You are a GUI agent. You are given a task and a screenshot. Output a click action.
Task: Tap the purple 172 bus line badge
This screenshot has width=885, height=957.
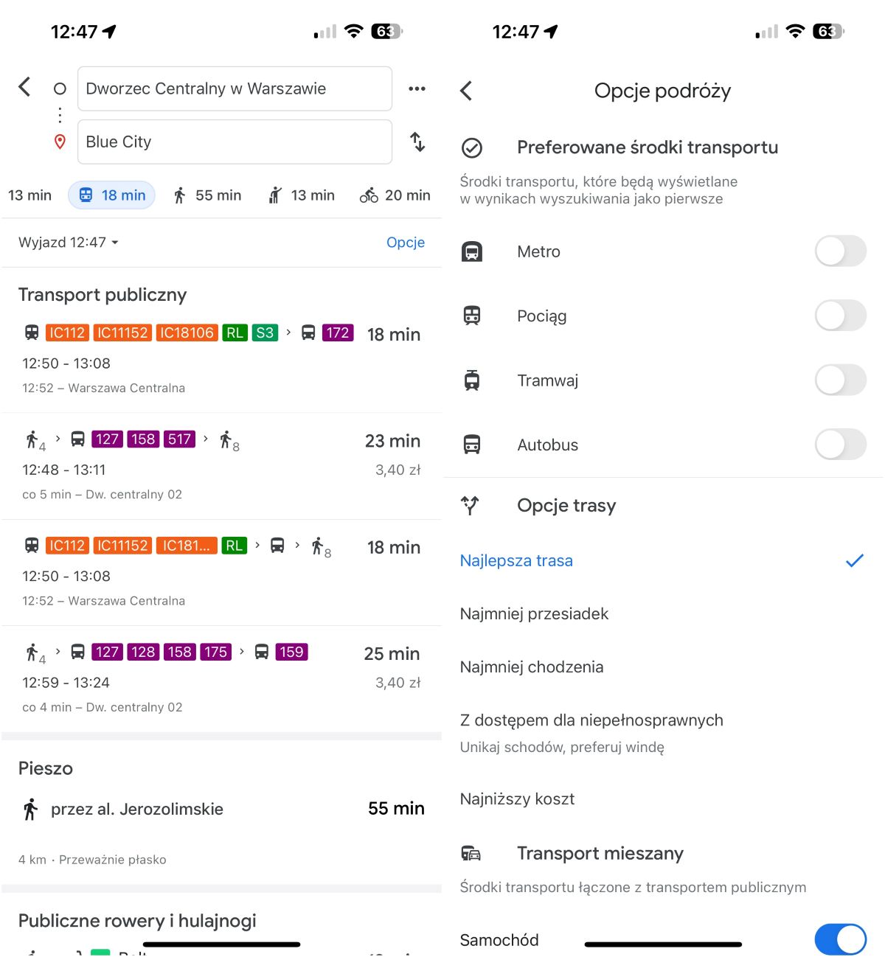[x=338, y=333]
